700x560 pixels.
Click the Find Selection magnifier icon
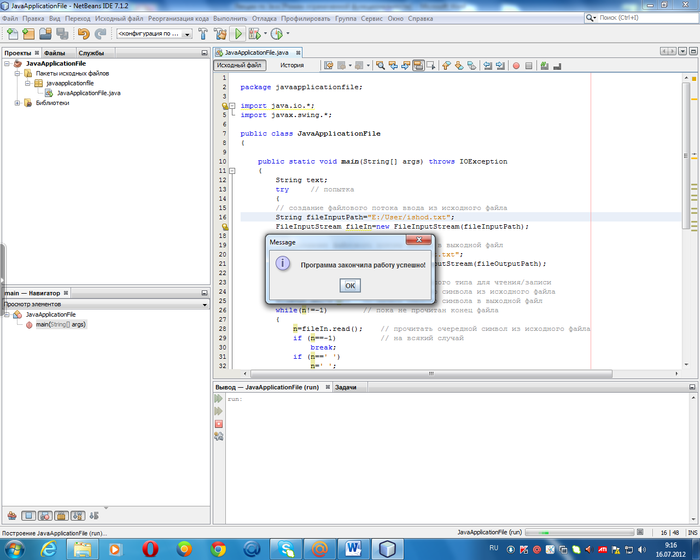(381, 66)
